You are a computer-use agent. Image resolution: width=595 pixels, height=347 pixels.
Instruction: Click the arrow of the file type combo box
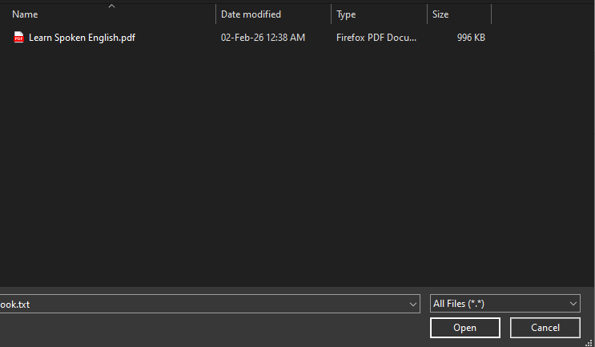pos(573,304)
